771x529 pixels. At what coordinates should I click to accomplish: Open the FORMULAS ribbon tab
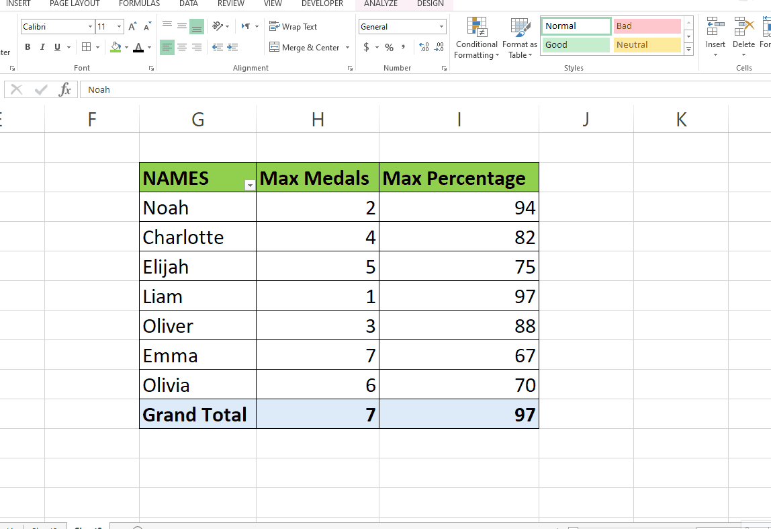coord(139,4)
